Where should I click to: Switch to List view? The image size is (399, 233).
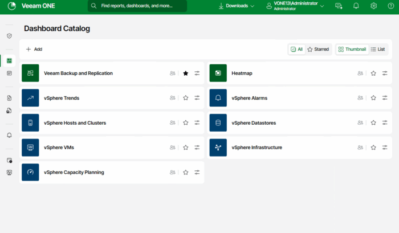pyautogui.click(x=378, y=49)
